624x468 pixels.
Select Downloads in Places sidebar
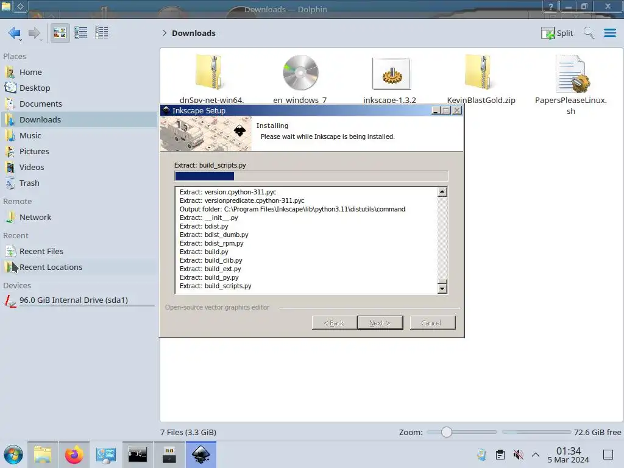[x=80, y=120]
